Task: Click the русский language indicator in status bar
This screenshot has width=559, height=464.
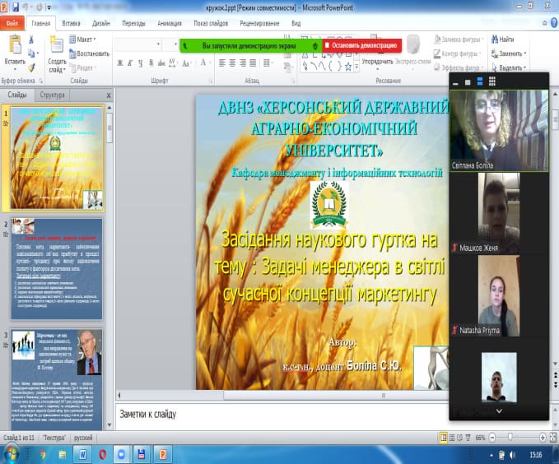Action: 83,438
